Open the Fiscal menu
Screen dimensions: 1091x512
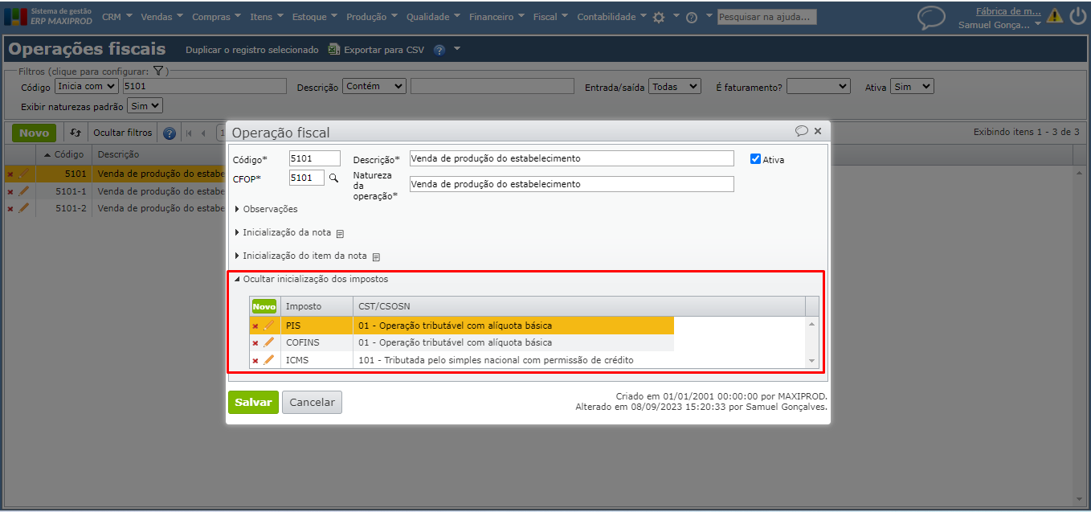click(550, 17)
